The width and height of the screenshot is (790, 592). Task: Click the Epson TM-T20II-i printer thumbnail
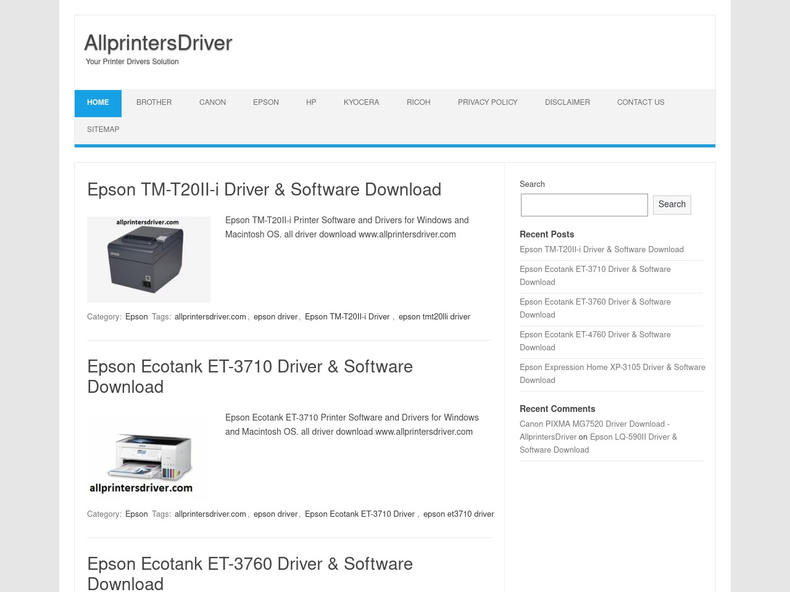click(149, 260)
